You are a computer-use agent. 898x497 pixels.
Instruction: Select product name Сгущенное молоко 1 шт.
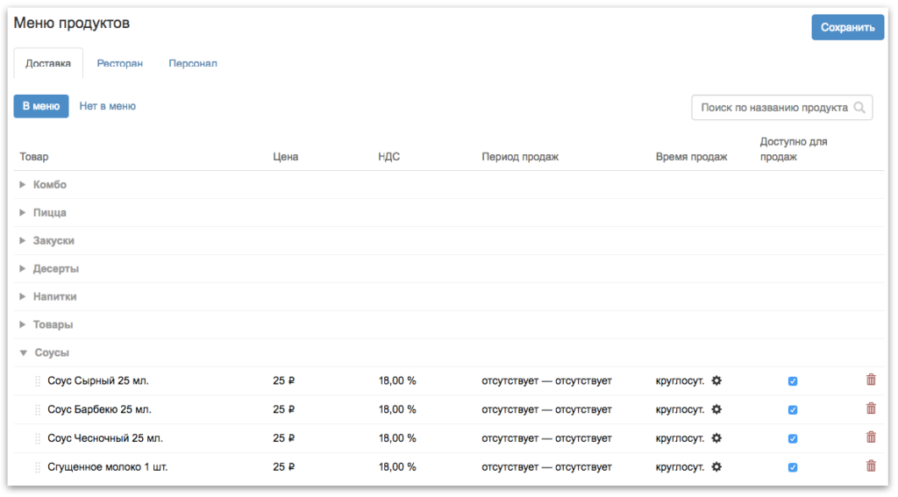(x=108, y=466)
